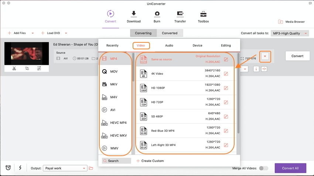Click the Convert All button
This screenshot has width=314, height=176.
pos(290,168)
